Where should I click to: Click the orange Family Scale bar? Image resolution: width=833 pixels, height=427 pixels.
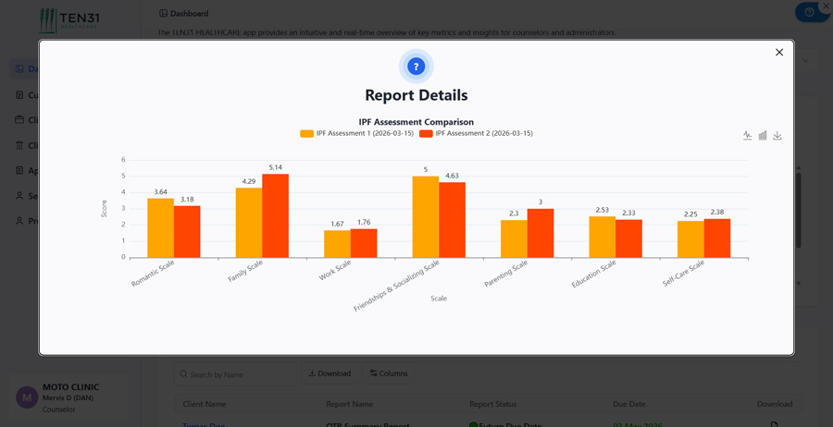[x=249, y=223]
